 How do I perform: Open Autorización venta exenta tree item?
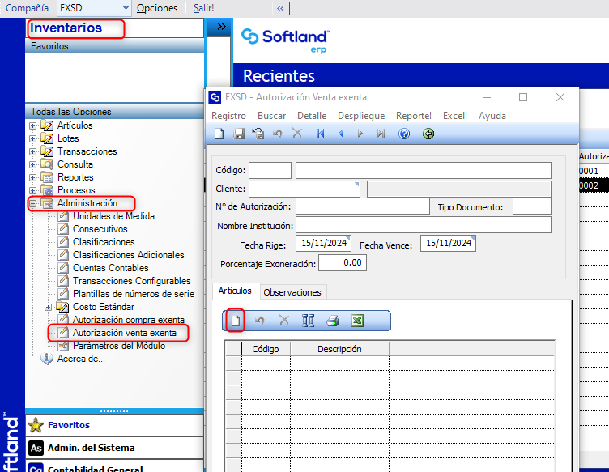click(x=124, y=333)
